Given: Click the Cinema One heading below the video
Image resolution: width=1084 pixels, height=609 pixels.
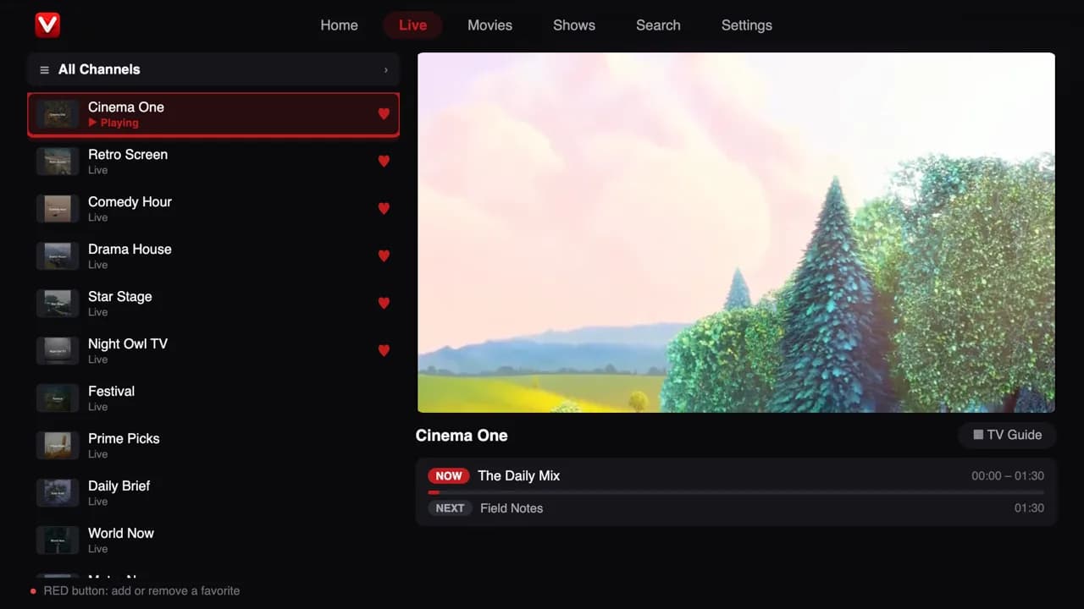Looking at the screenshot, I should pos(462,436).
